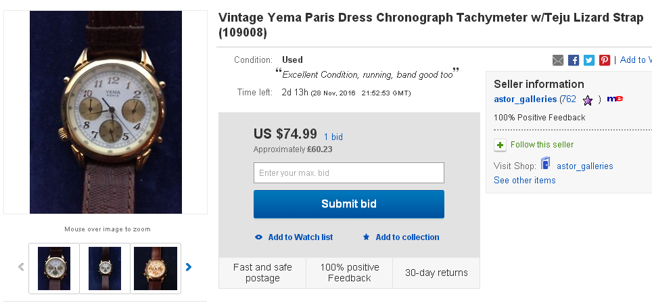
Task: Share this listing on Facebook
Action: click(574, 60)
